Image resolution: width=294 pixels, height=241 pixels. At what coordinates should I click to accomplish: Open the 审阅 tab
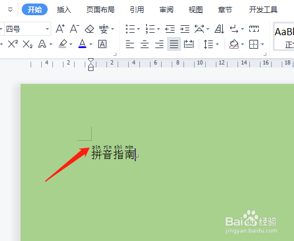(166, 9)
